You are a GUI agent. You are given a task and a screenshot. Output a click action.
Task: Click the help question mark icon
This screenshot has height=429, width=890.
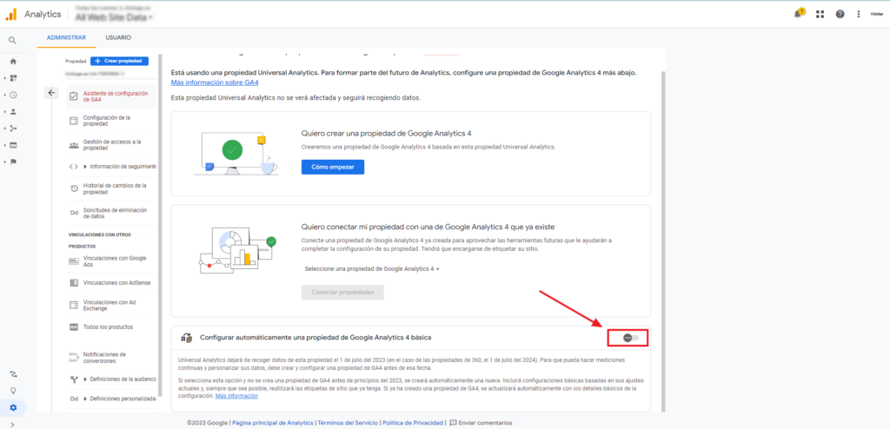click(840, 14)
